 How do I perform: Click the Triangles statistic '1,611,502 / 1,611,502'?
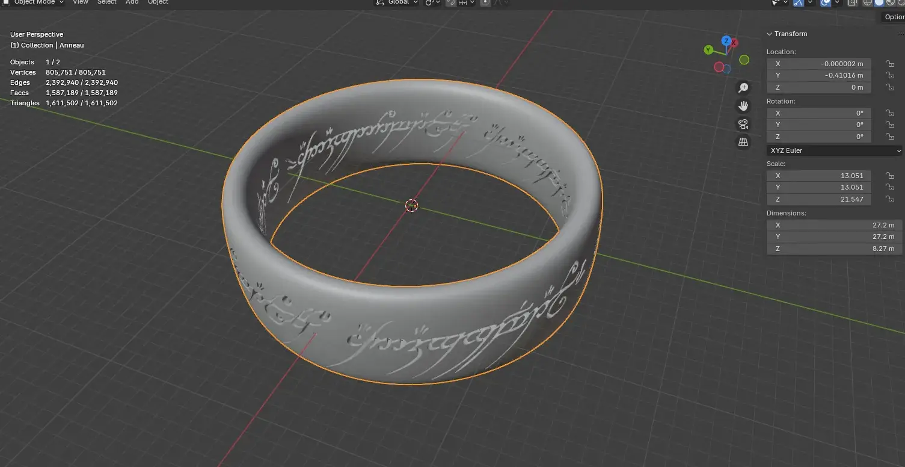[x=82, y=103]
